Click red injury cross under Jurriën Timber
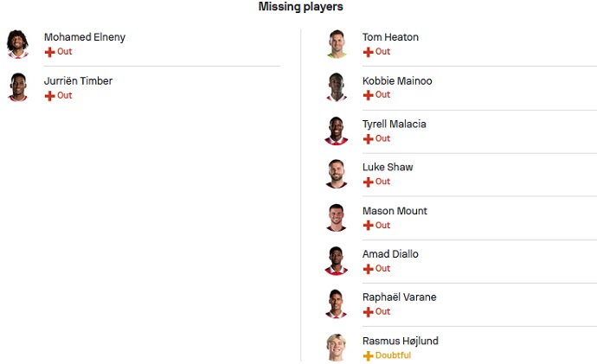This screenshot has width=597, height=364. coord(49,95)
